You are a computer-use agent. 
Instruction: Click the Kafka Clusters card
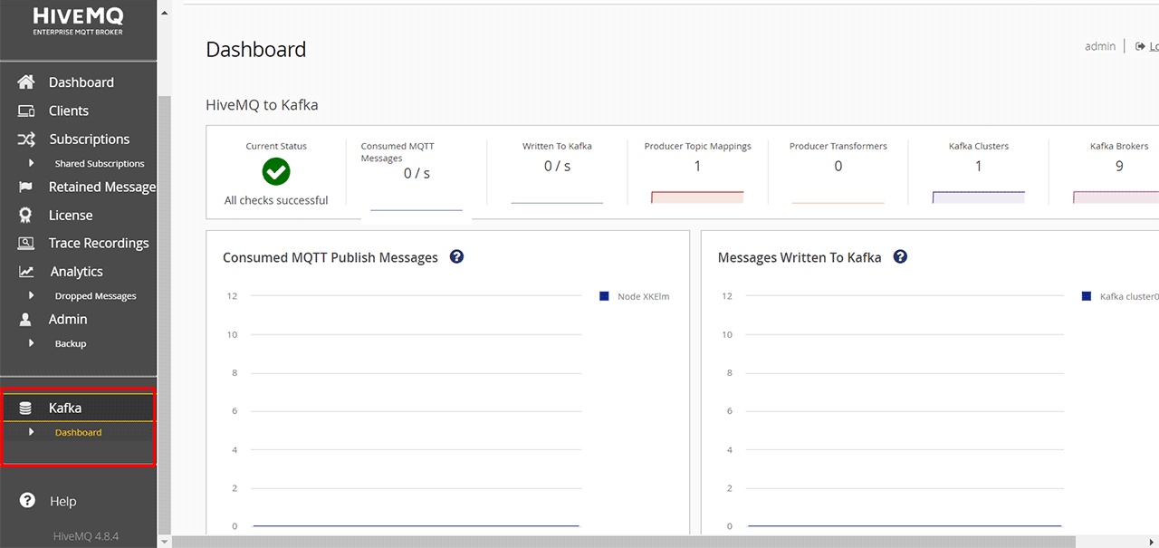pos(979,172)
